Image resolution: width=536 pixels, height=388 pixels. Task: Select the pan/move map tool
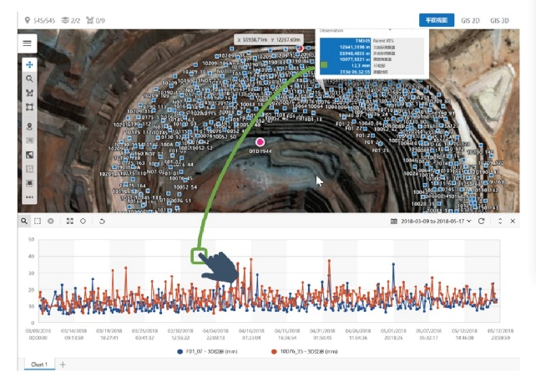tap(29, 64)
